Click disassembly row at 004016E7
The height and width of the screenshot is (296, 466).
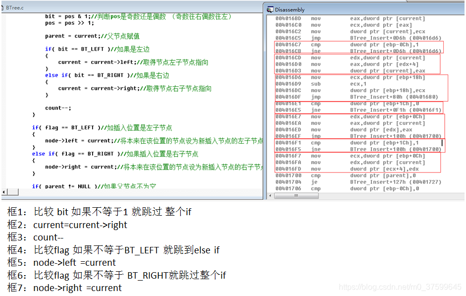(x=350, y=117)
